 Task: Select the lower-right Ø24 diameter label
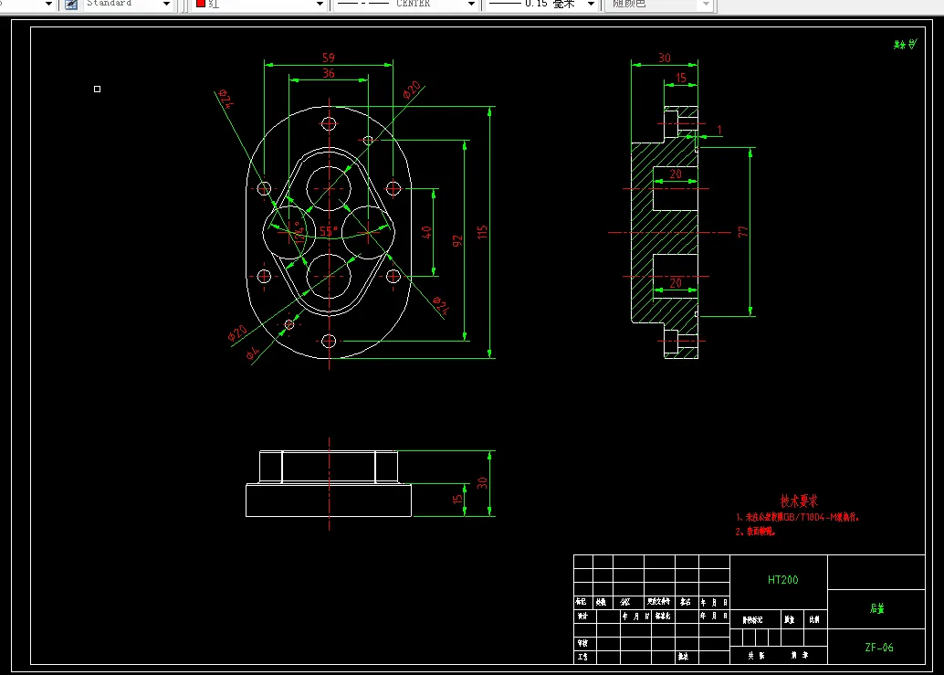pyautogui.click(x=441, y=306)
